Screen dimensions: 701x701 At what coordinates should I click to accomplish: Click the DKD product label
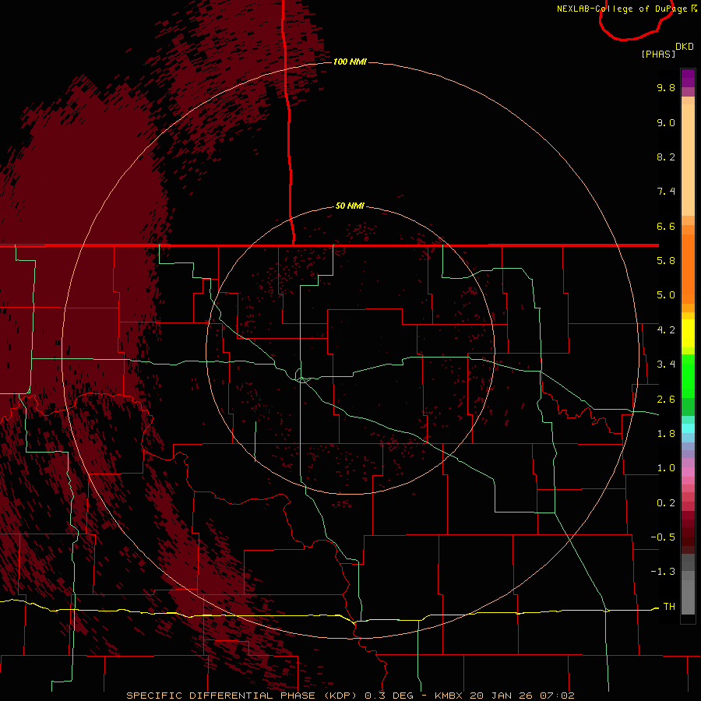pyautogui.click(x=684, y=47)
